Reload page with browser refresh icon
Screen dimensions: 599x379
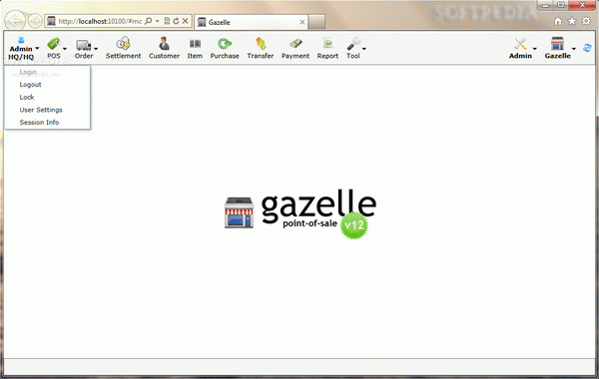pos(176,21)
